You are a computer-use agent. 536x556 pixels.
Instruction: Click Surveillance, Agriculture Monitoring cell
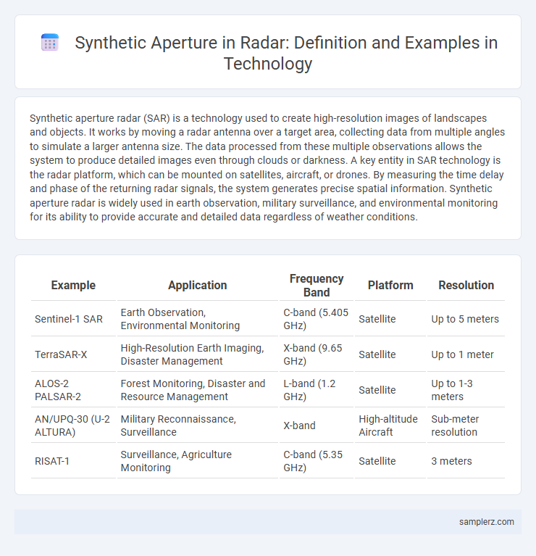coord(198,460)
